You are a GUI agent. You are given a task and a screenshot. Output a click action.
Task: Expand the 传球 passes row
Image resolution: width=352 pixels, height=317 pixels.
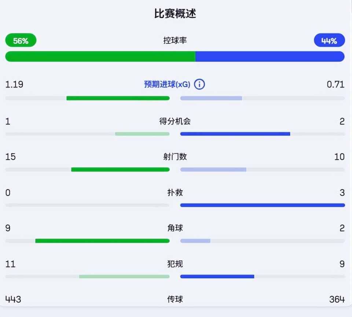(x=176, y=299)
